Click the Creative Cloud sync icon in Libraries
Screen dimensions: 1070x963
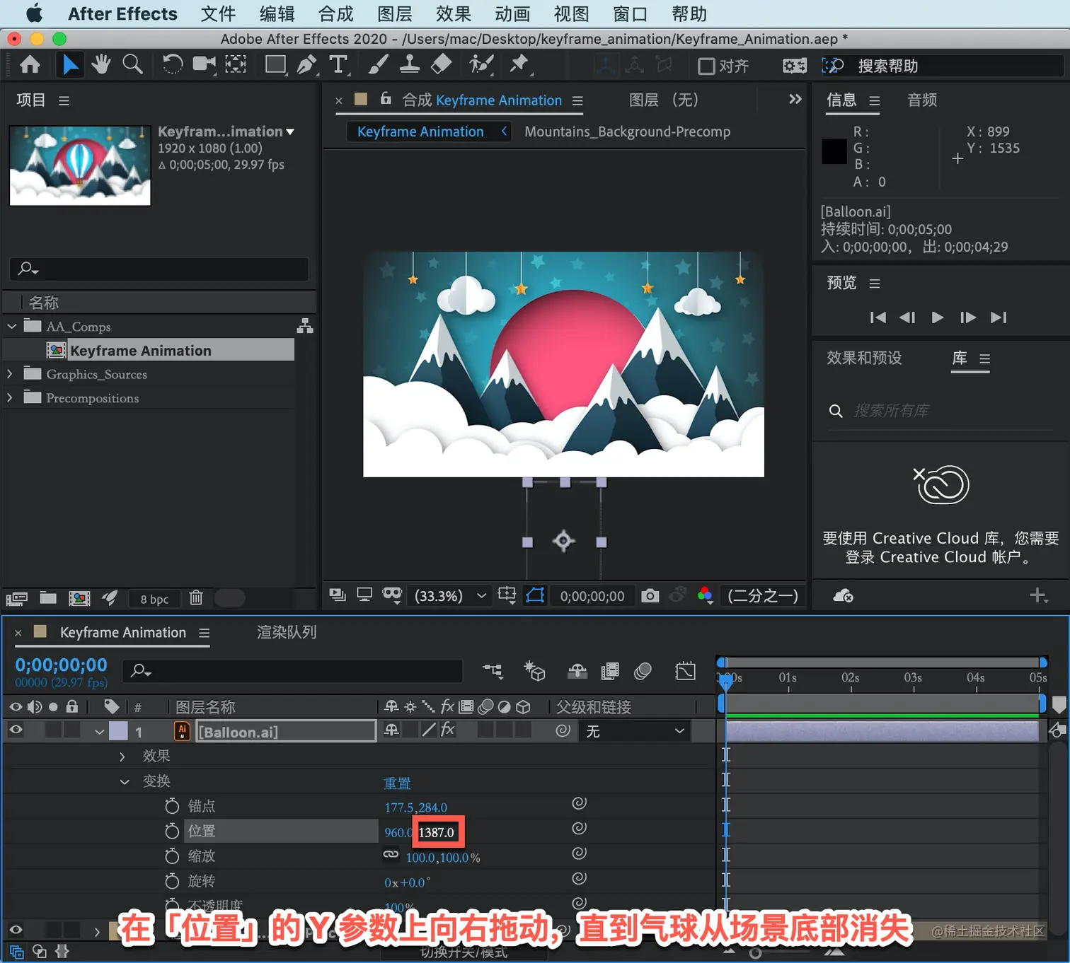click(x=843, y=596)
